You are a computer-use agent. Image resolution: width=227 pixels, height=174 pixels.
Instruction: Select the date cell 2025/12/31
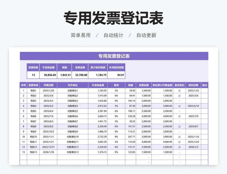coord(48,147)
